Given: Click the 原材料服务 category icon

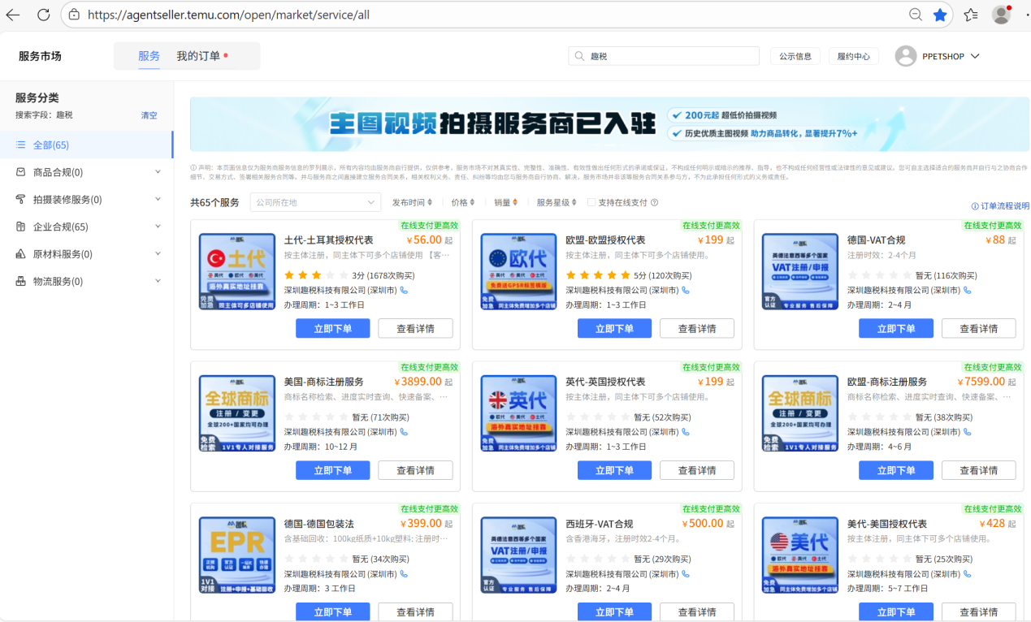Looking at the screenshot, I should coord(20,254).
